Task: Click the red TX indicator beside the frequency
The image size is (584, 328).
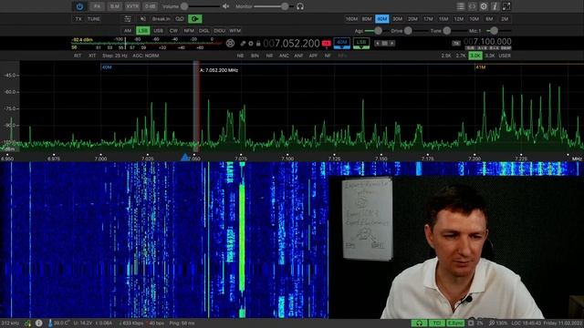Action: coord(327,44)
